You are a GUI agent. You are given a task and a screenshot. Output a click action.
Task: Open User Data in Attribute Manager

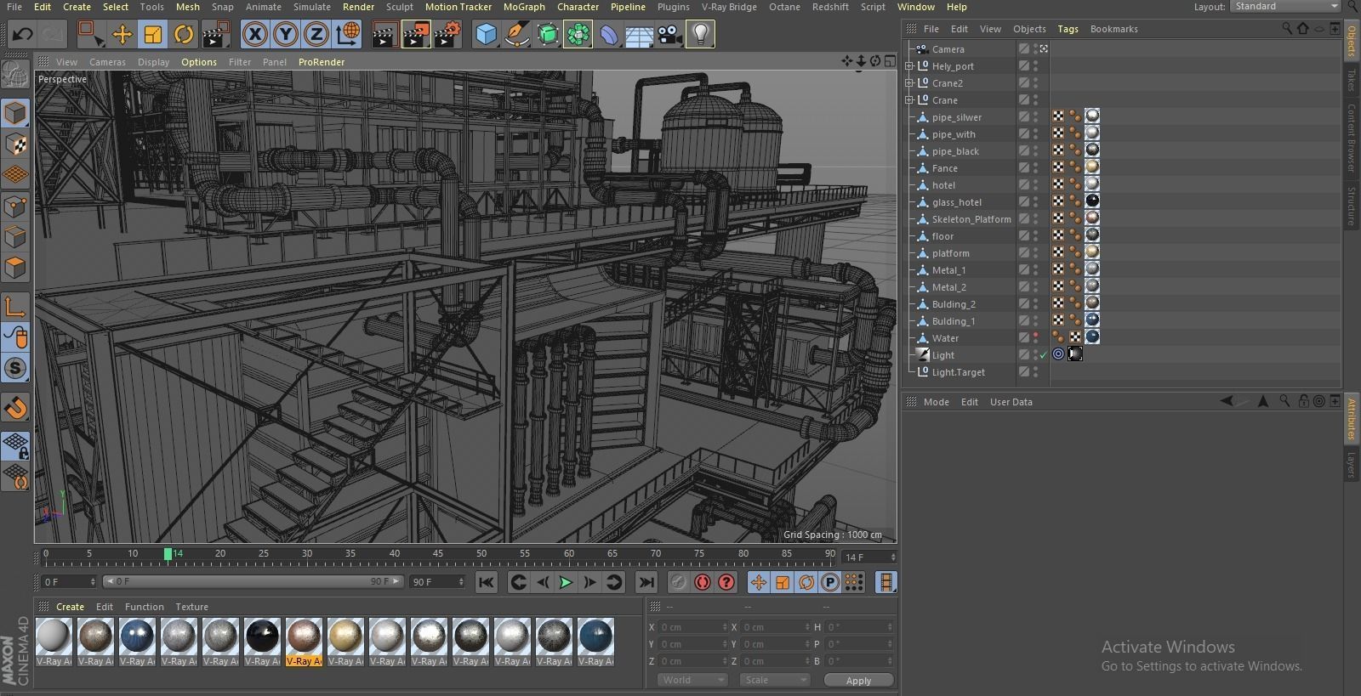click(x=1011, y=402)
